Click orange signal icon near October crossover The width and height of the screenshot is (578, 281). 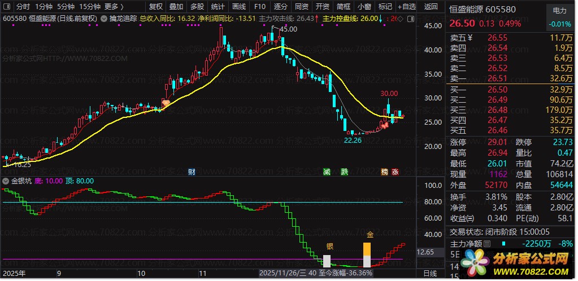pos(166,103)
